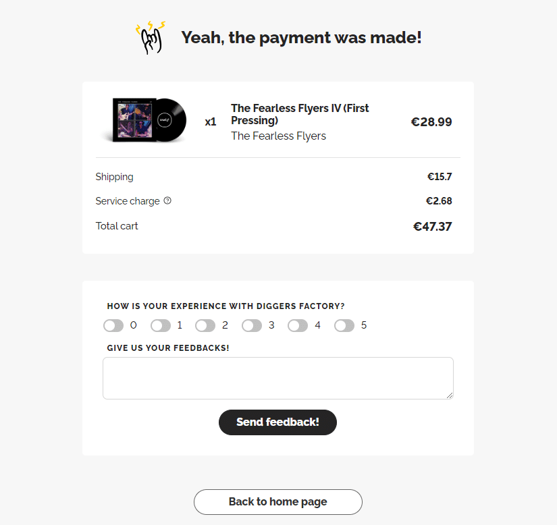Rate your experience as 3
Viewport: 557px width, 525px height.
click(252, 326)
